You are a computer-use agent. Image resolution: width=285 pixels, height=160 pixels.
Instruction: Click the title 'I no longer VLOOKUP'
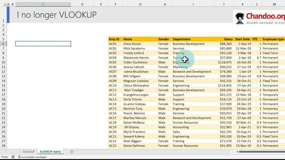tap(57, 15)
